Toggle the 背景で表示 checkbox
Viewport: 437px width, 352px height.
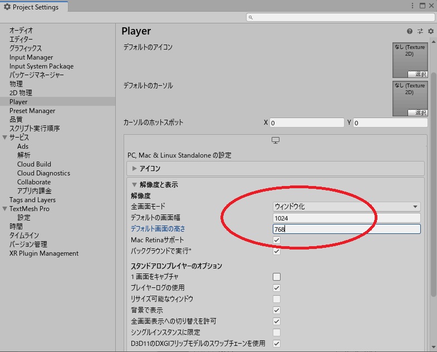tap(277, 310)
